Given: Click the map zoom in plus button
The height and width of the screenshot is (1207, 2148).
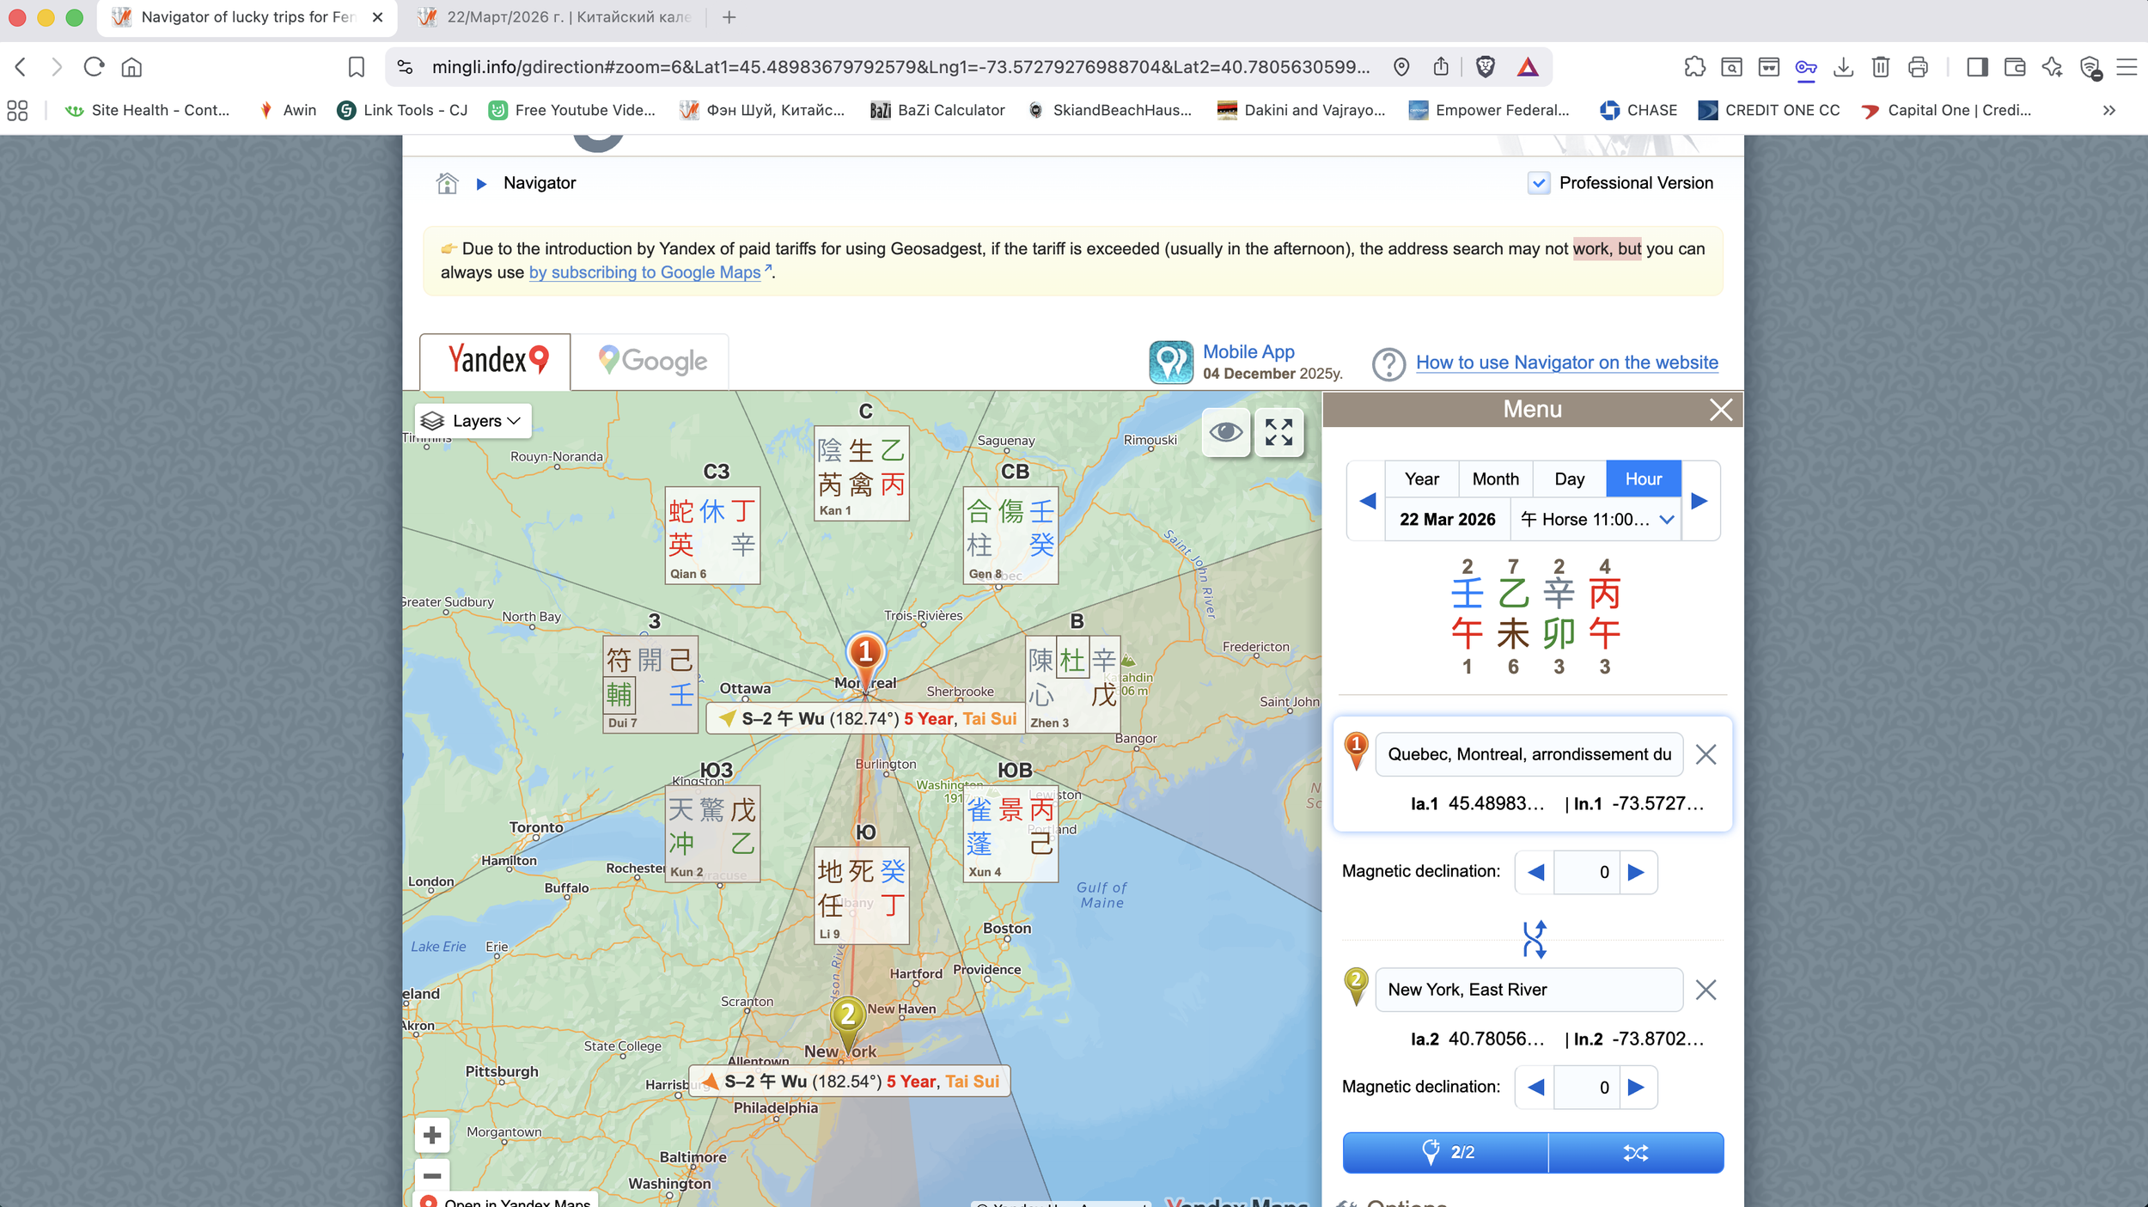Looking at the screenshot, I should pyautogui.click(x=432, y=1136).
